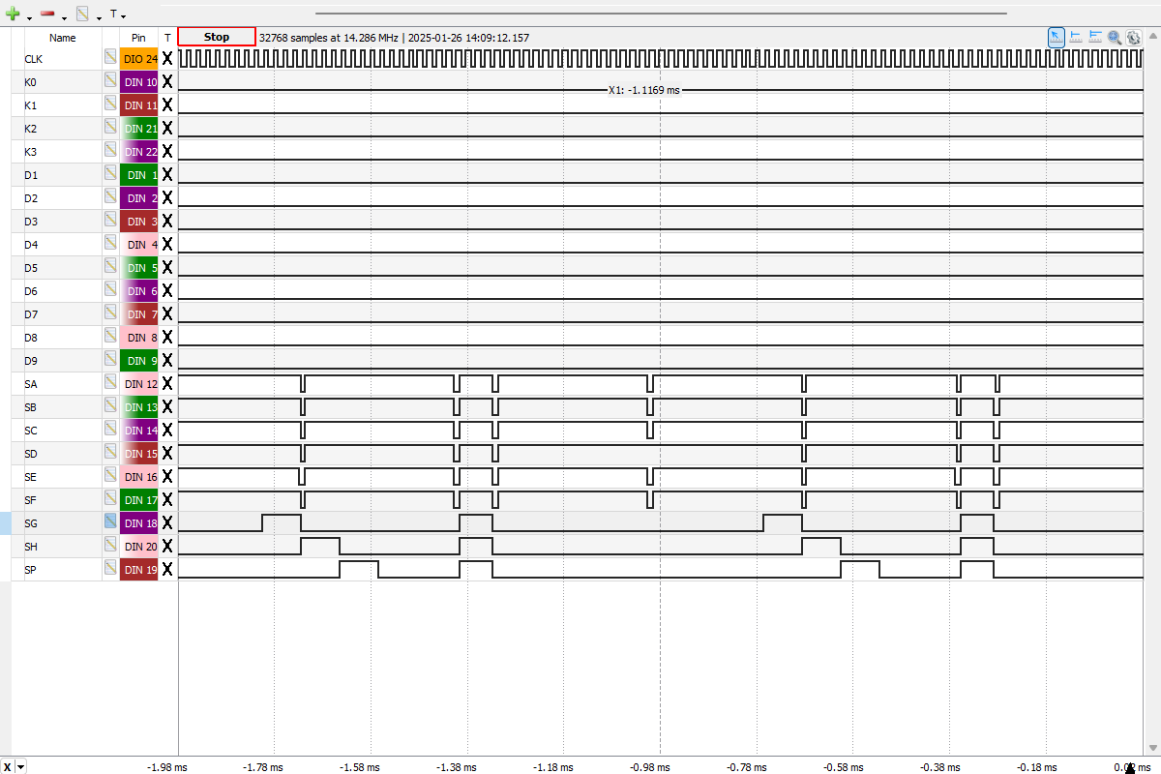
Task: Click the magnifier zoom icon
Action: coord(1115,37)
